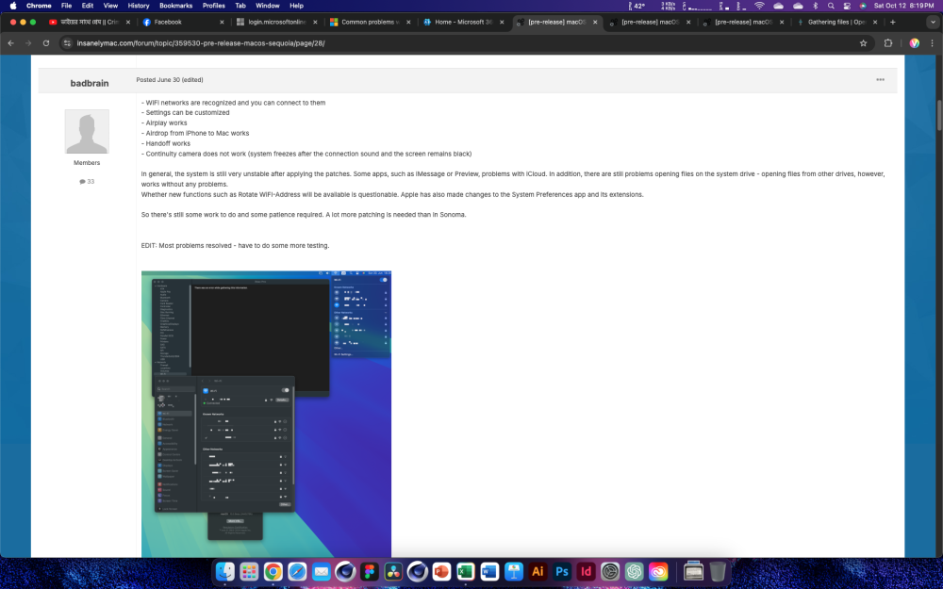The height and width of the screenshot is (589, 943).
Task: Bookmark this page with the star icon
Action: [863, 43]
